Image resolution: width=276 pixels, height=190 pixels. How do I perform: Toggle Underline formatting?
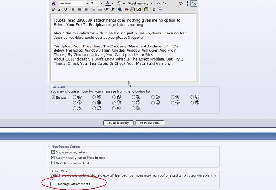pos(65,10)
